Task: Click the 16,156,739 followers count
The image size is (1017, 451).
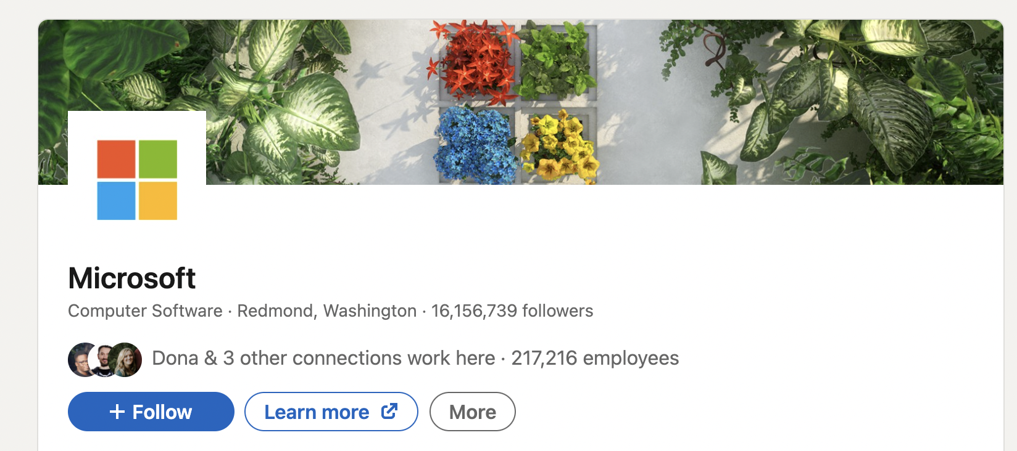Action: (512, 311)
